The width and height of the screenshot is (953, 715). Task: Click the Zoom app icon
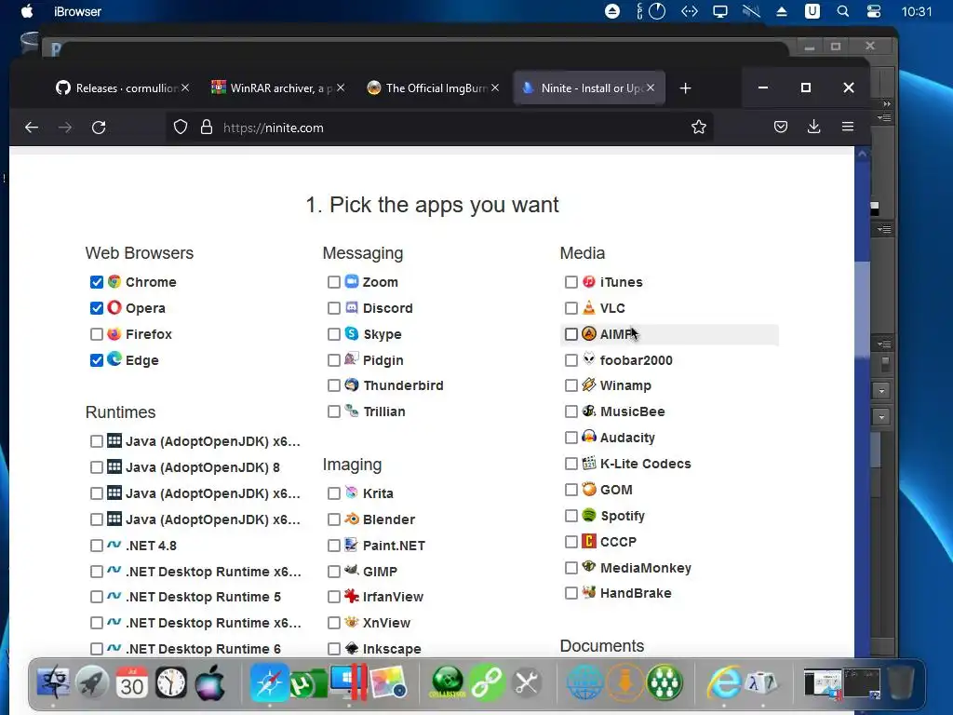(x=351, y=281)
